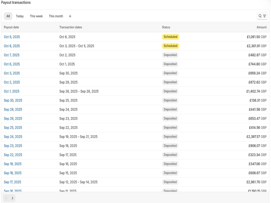Image resolution: width=271 pixels, height=203 pixels.
Task: Select the All tab
Action: coord(8,16)
